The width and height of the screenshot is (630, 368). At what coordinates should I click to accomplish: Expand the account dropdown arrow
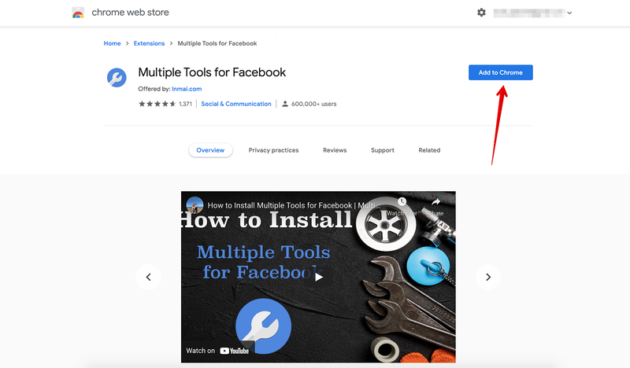click(x=569, y=13)
